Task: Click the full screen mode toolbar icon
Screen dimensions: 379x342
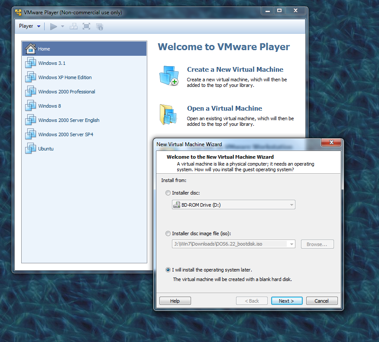Action: (x=86, y=26)
